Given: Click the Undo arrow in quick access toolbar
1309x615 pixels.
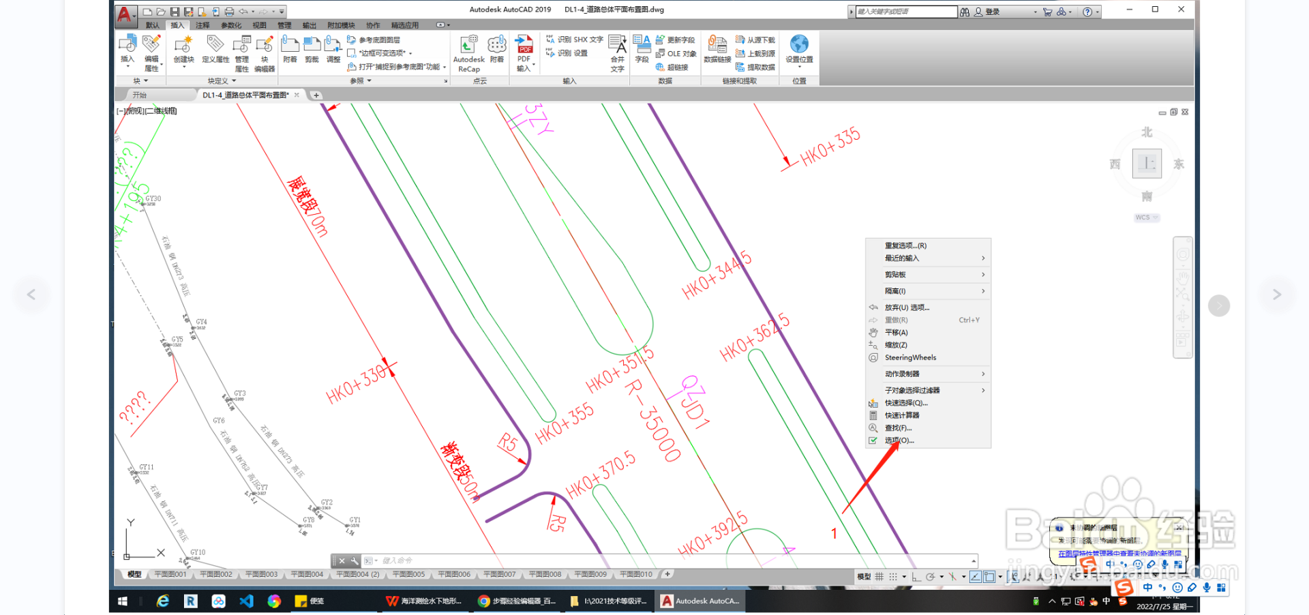Looking at the screenshot, I should (243, 12).
